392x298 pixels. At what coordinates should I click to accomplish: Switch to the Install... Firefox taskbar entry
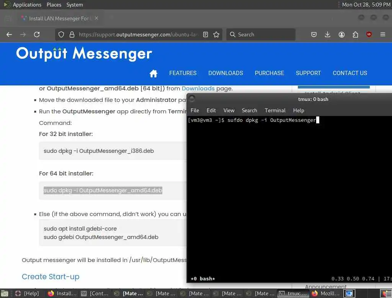[62, 293]
